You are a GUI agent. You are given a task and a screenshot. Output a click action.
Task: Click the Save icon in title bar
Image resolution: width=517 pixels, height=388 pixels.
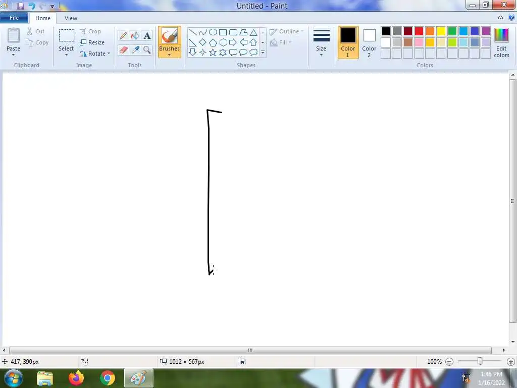point(21,6)
